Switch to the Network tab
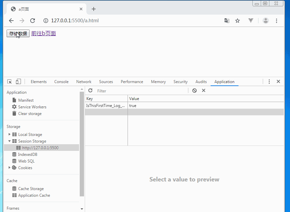 pos(84,82)
